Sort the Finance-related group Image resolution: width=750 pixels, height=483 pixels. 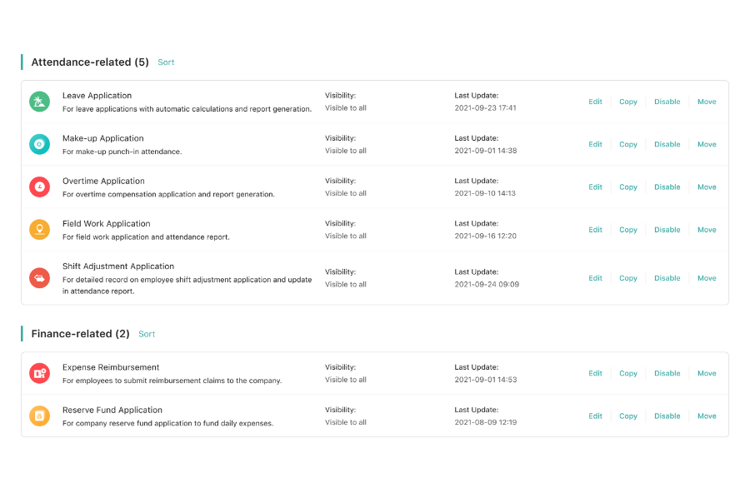[147, 334]
